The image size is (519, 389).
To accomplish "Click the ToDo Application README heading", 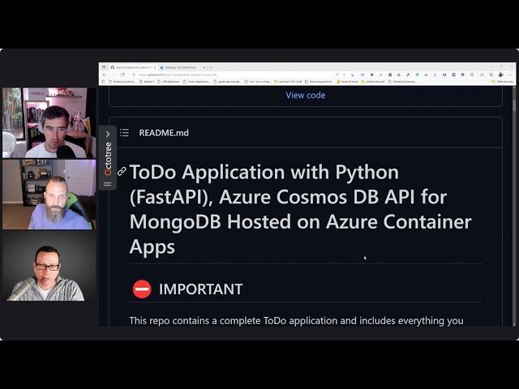I will (300, 209).
